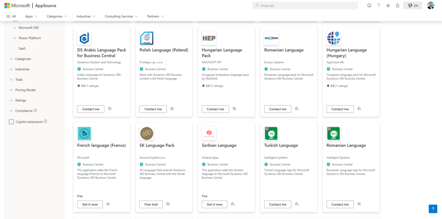
Task: Click French language (France) app logo
Action: click(84, 134)
